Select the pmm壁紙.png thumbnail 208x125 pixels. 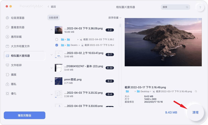tap(58, 81)
